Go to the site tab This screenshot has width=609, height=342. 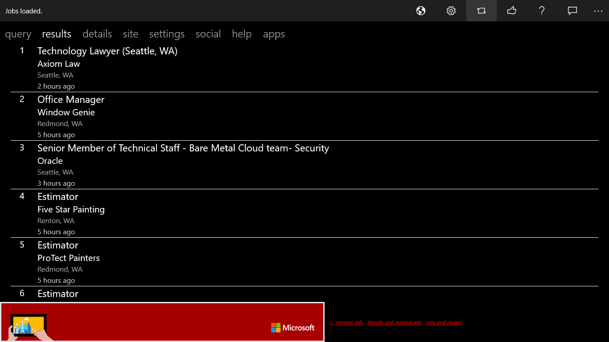[131, 34]
